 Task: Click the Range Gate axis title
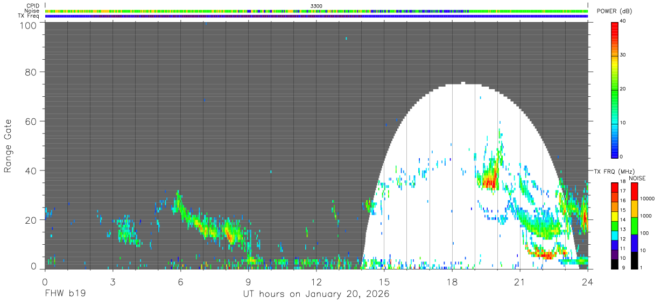8,146
